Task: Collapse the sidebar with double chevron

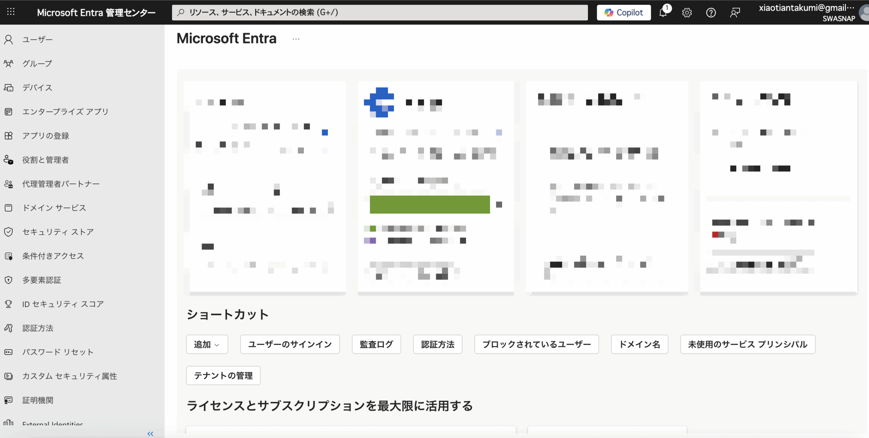Action: tap(150, 434)
